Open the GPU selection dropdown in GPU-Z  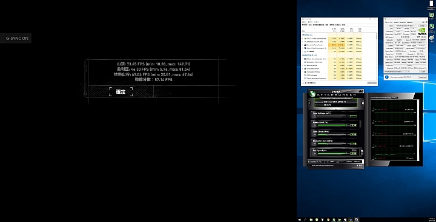pyautogui.click(x=397, y=71)
